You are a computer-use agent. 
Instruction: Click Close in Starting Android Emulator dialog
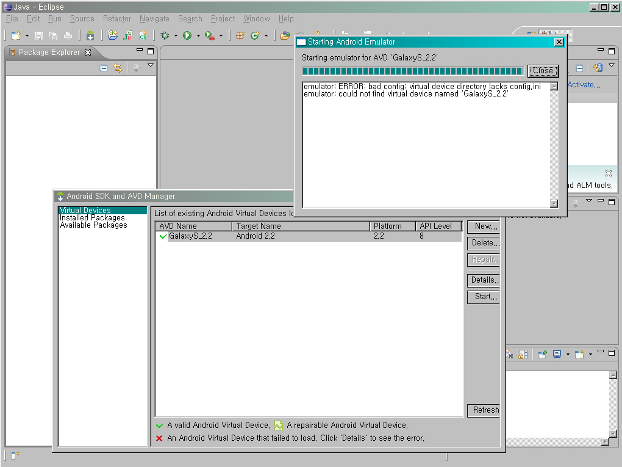point(543,71)
